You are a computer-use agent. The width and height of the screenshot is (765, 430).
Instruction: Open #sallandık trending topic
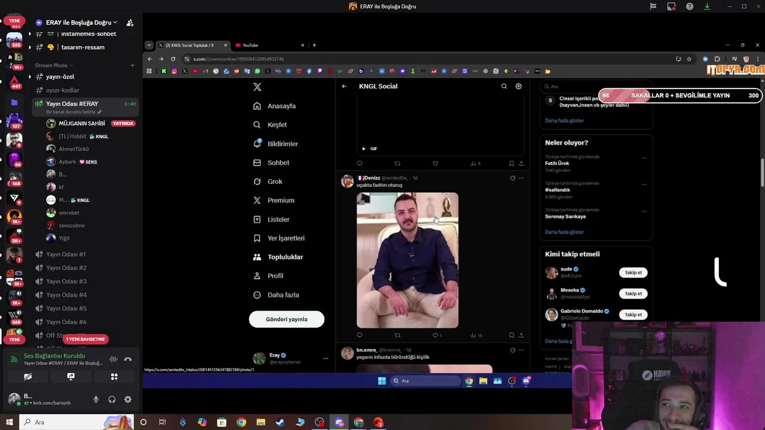point(558,190)
